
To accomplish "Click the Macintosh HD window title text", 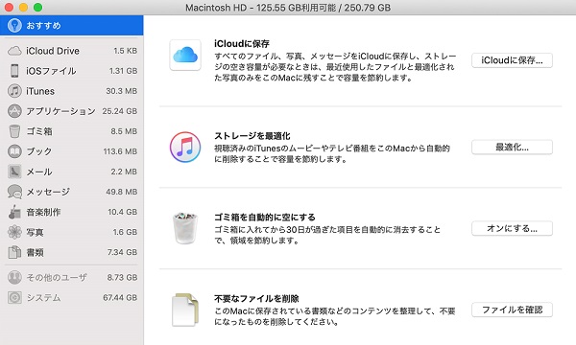I will click(288, 8).
